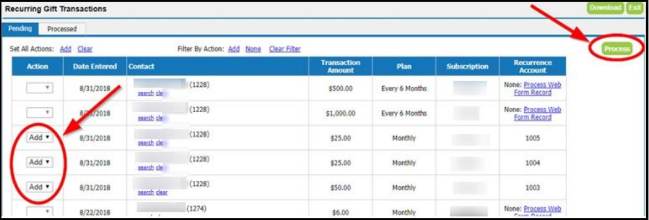Click the Clear Filter link
The image size is (649, 220).
(x=285, y=49)
